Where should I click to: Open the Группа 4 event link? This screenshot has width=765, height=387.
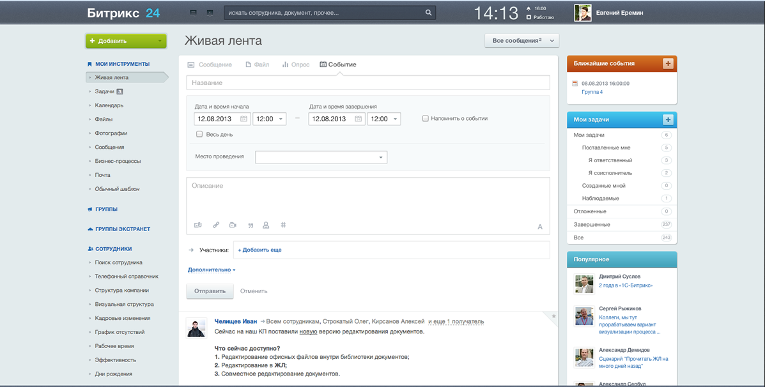(x=592, y=92)
